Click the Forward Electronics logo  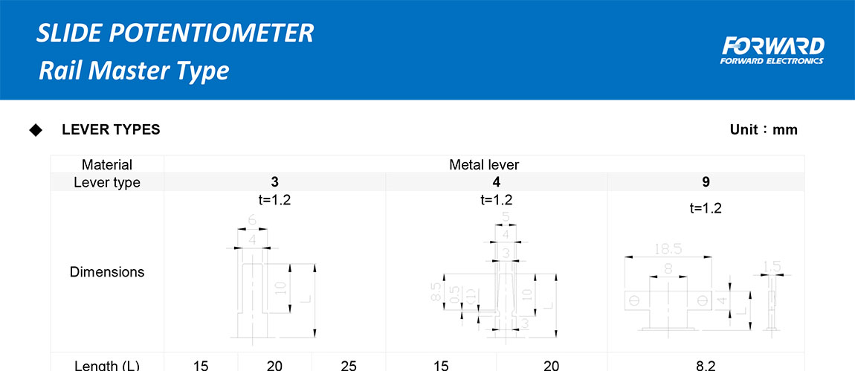pos(772,51)
